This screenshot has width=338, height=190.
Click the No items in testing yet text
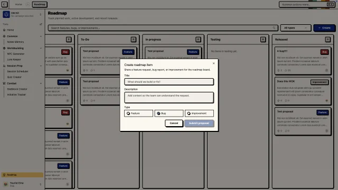(224, 51)
